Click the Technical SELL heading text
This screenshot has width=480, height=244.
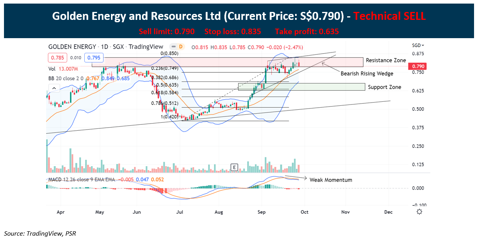tap(390, 16)
